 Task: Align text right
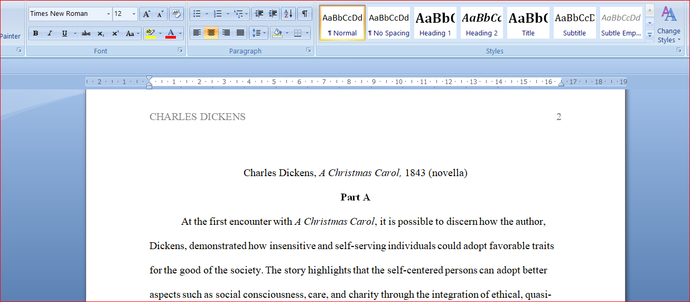pos(226,33)
